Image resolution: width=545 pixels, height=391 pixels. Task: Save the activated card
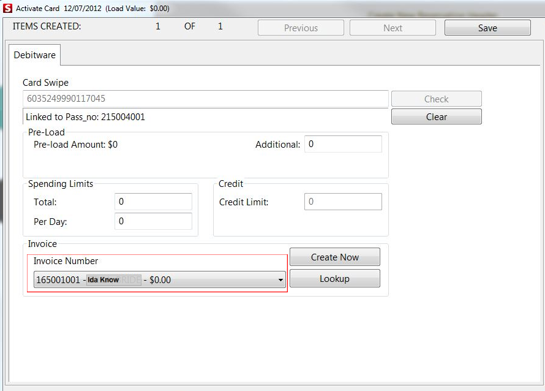pos(487,27)
